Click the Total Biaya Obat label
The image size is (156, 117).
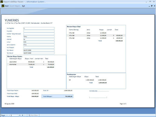12,93
